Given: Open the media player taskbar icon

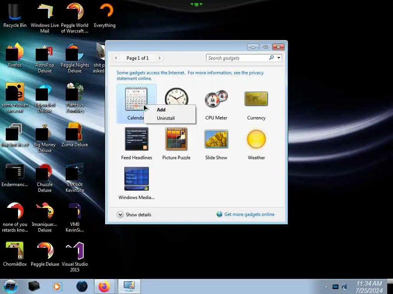Looking at the screenshot, I should click(x=57, y=286).
